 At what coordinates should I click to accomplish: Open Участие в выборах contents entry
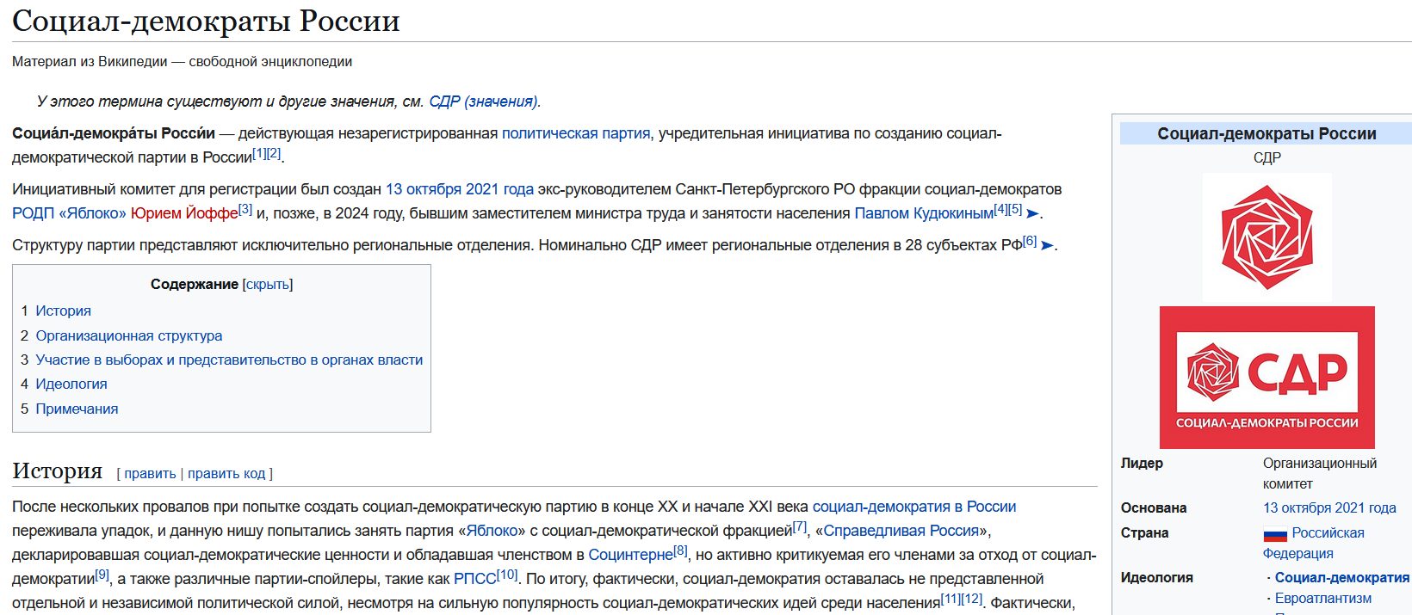229,360
